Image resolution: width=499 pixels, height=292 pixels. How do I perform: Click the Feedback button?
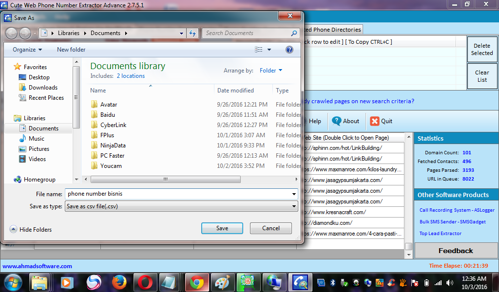456,251
